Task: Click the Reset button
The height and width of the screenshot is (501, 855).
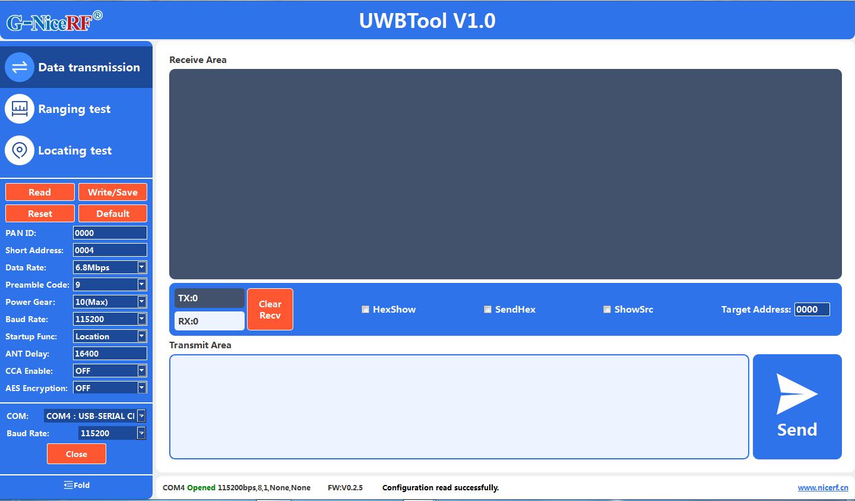Action: 40,213
